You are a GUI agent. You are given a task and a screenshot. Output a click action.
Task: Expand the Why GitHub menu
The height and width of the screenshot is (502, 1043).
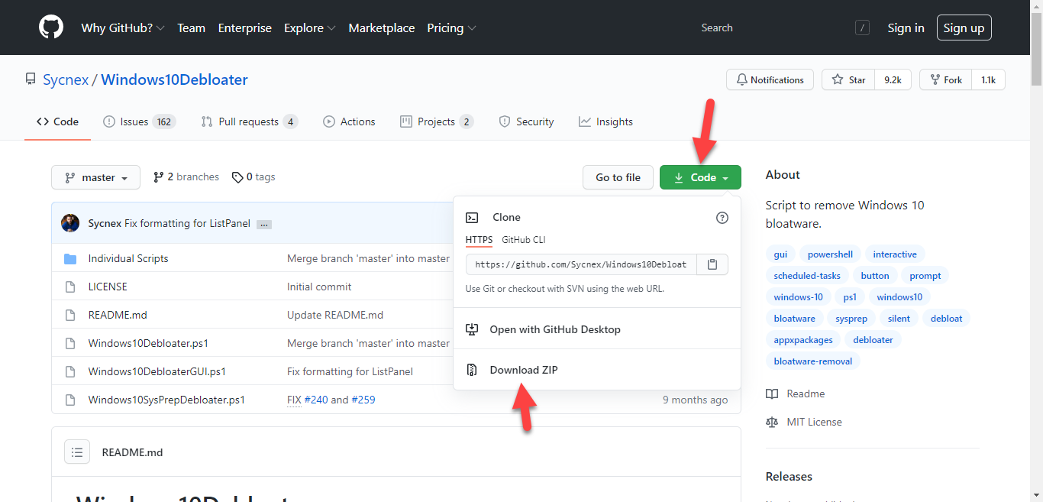(x=122, y=28)
